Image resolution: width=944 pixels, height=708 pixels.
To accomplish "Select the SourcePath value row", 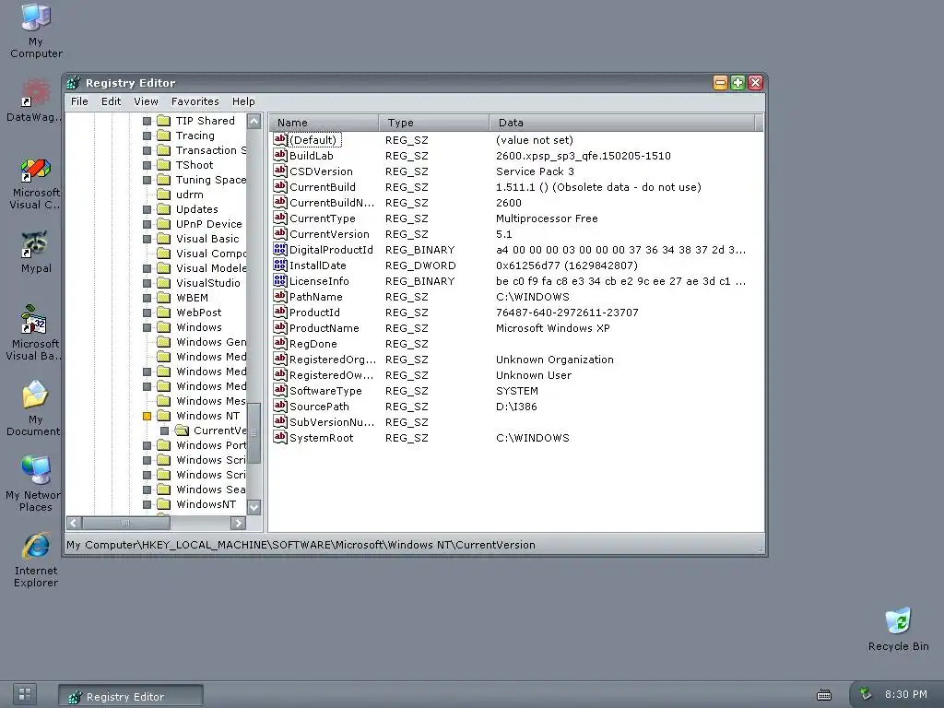I will [x=516, y=406].
